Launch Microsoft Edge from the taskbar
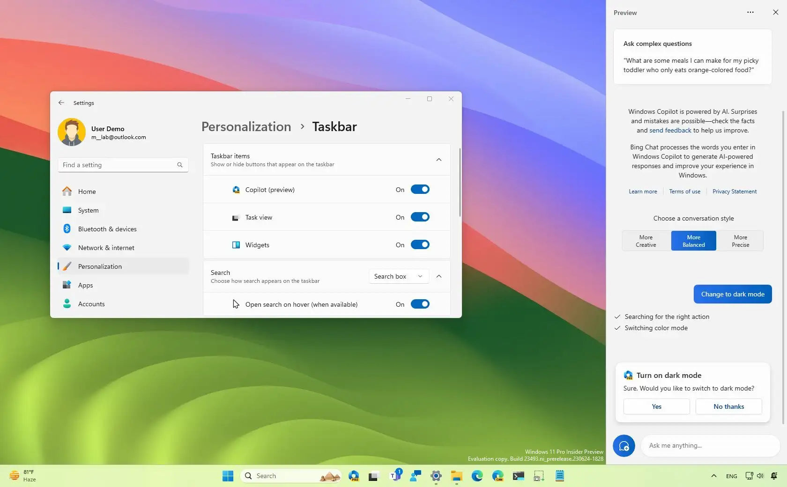Viewport: 787px width, 487px height. point(477,476)
